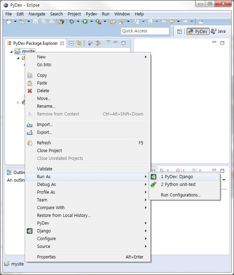234x275 pixels.
Task: Click the green Run icon
Action: (85, 22)
